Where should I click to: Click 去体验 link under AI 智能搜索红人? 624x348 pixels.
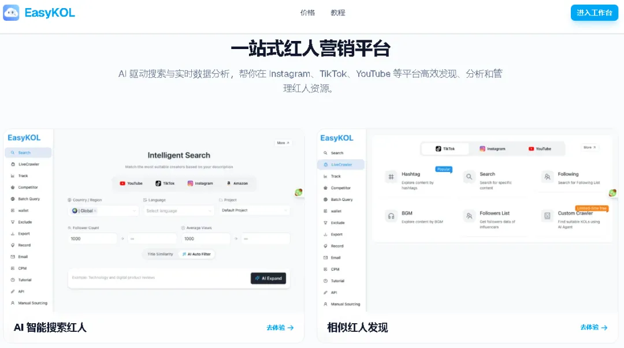280,328
